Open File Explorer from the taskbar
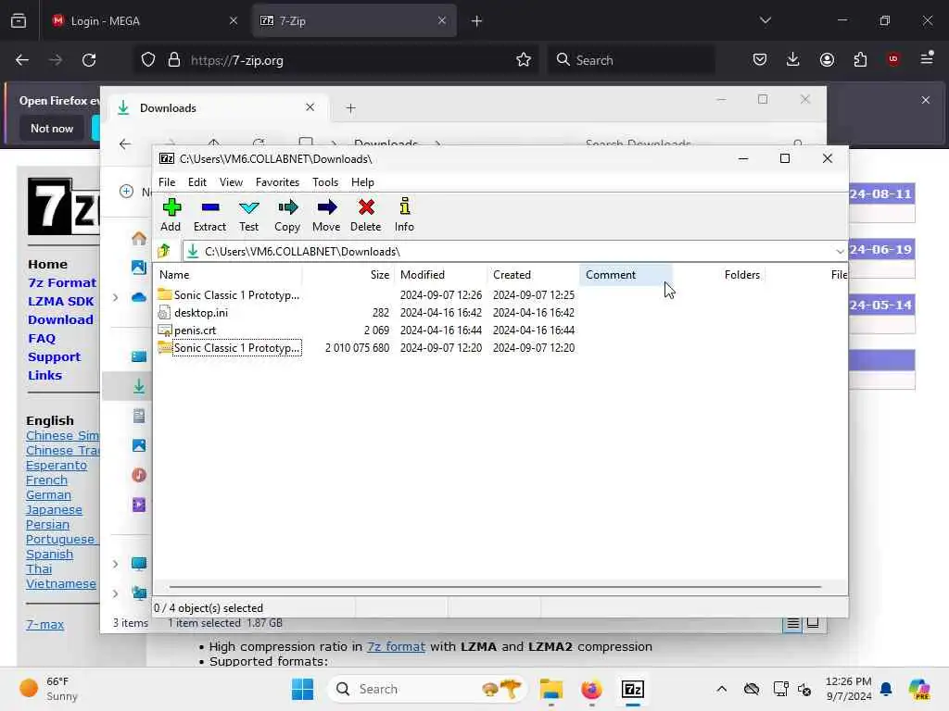 coord(550,689)
